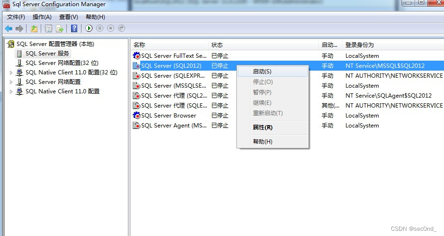
Task: Choose 帮助(H) from the context menu
Action: (272, 141)
